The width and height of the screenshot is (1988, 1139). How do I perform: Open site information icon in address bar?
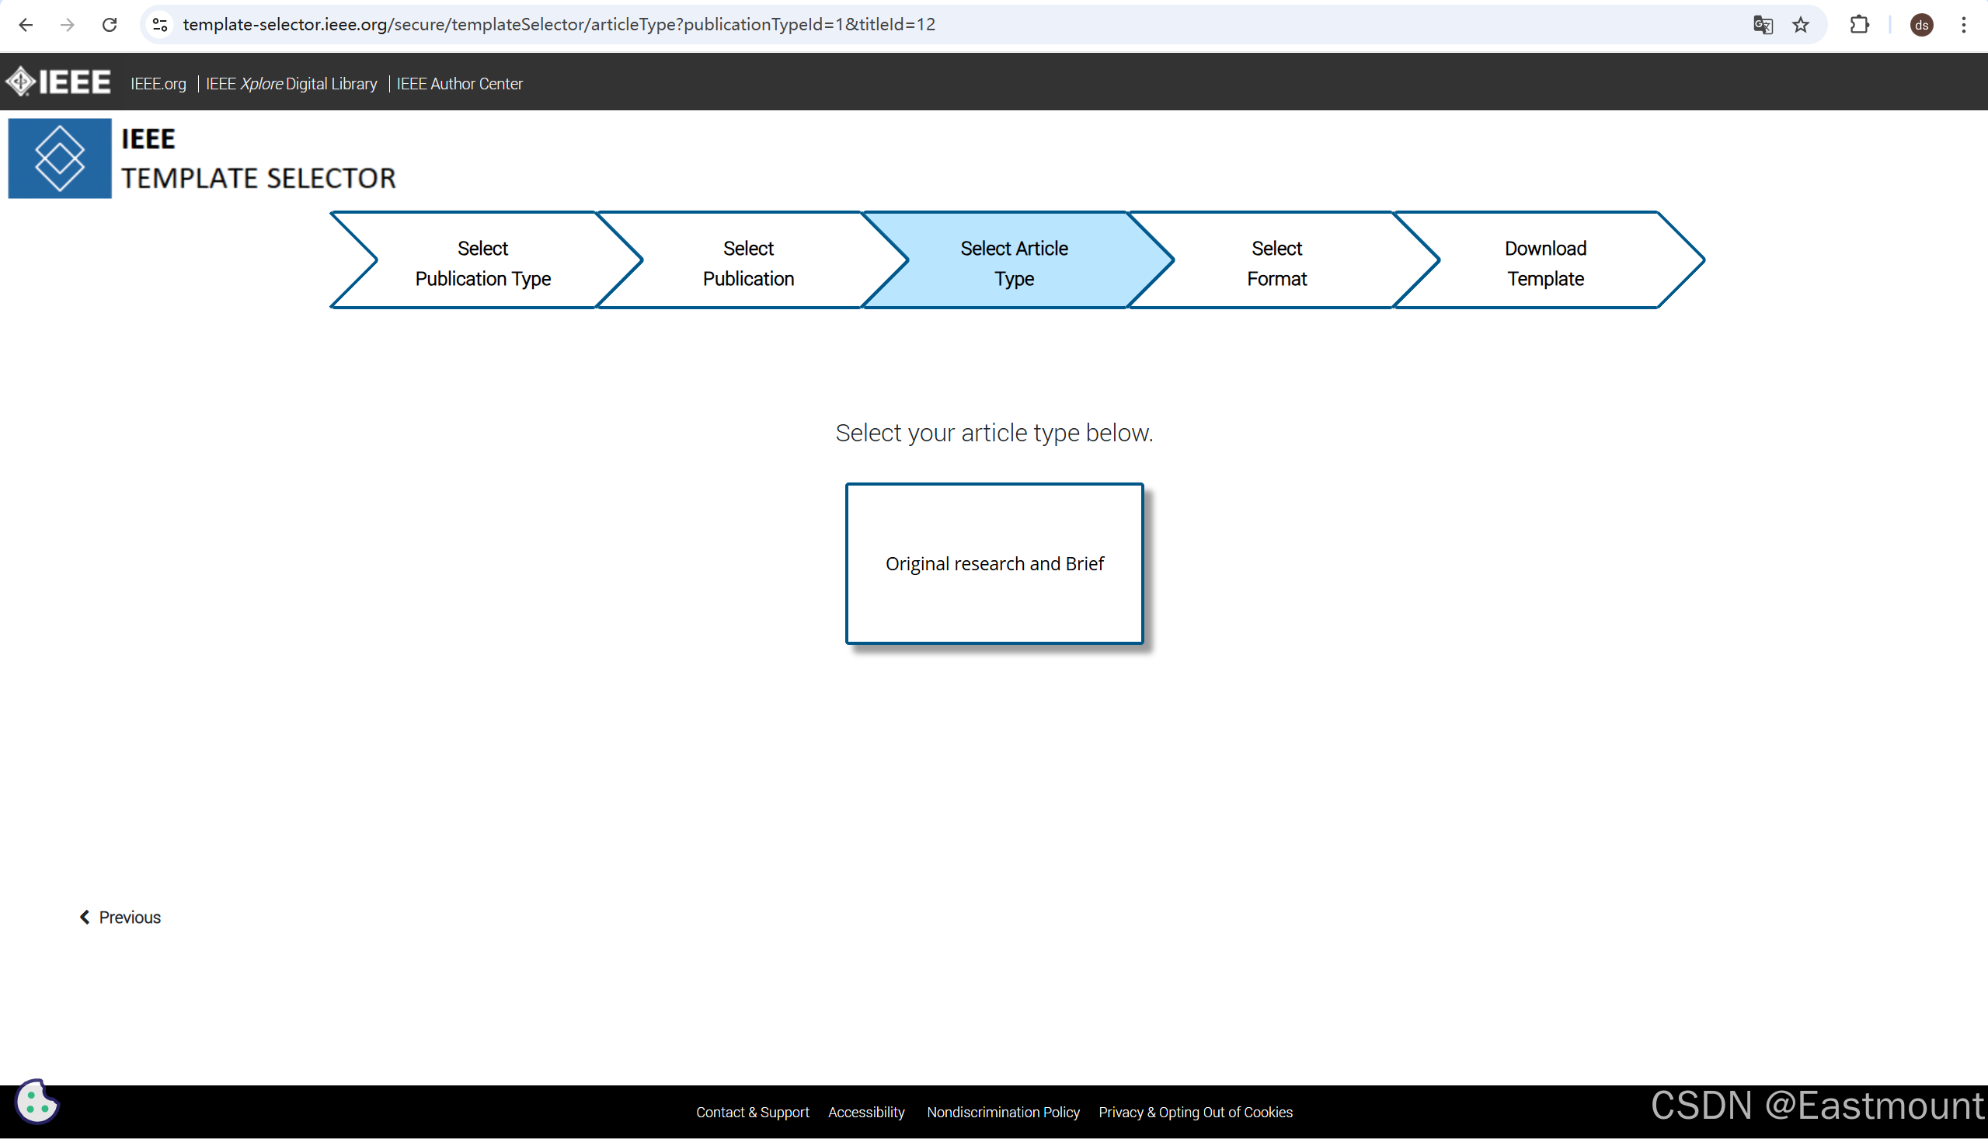160,25
